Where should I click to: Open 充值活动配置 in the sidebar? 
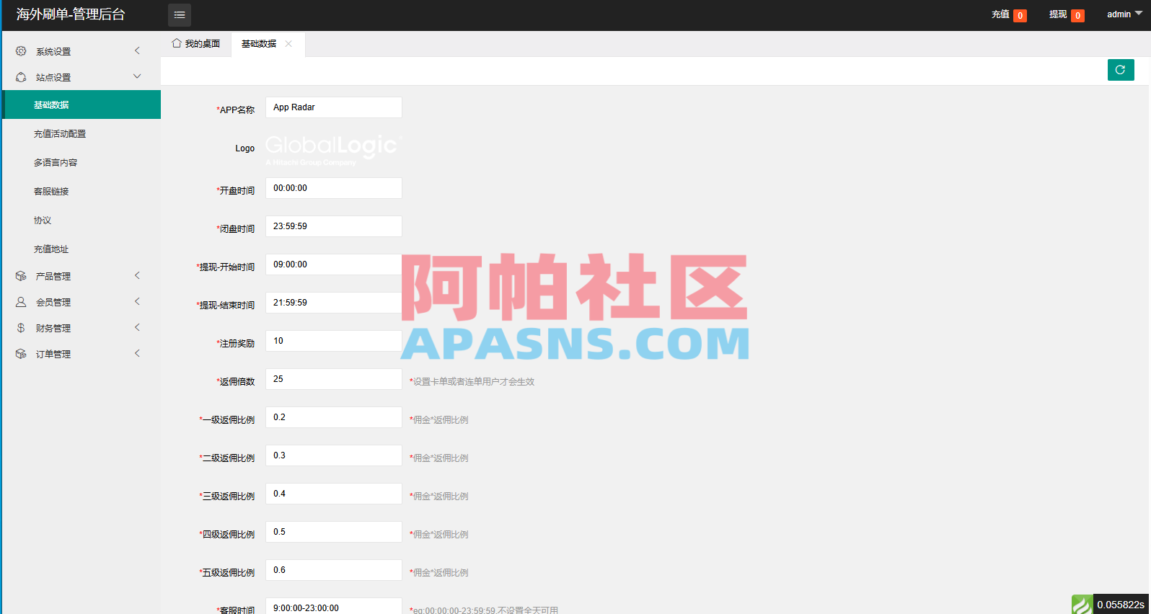81,133
